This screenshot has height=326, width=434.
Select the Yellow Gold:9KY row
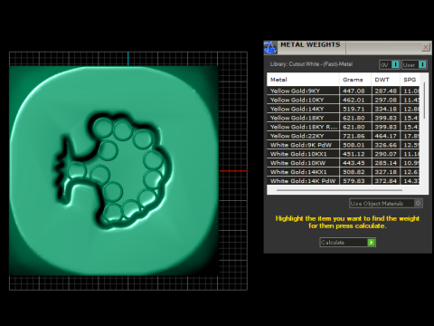pyautogui.click(x=343, y=91)
